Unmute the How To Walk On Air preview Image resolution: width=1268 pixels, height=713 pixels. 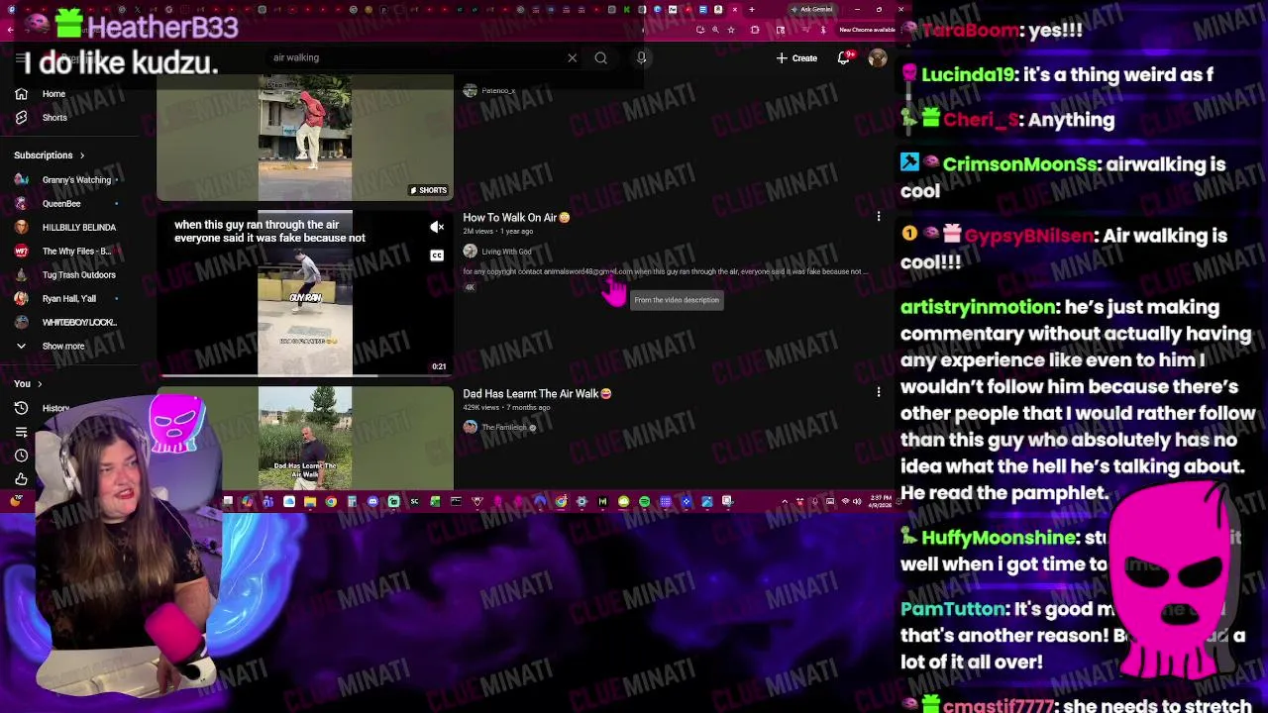pos(437,228)
